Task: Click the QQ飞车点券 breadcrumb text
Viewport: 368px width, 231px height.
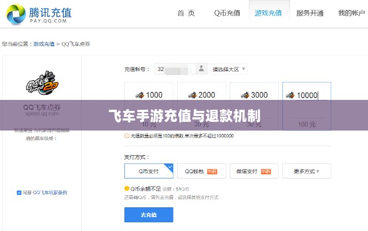Action: [x=76, y=44]
